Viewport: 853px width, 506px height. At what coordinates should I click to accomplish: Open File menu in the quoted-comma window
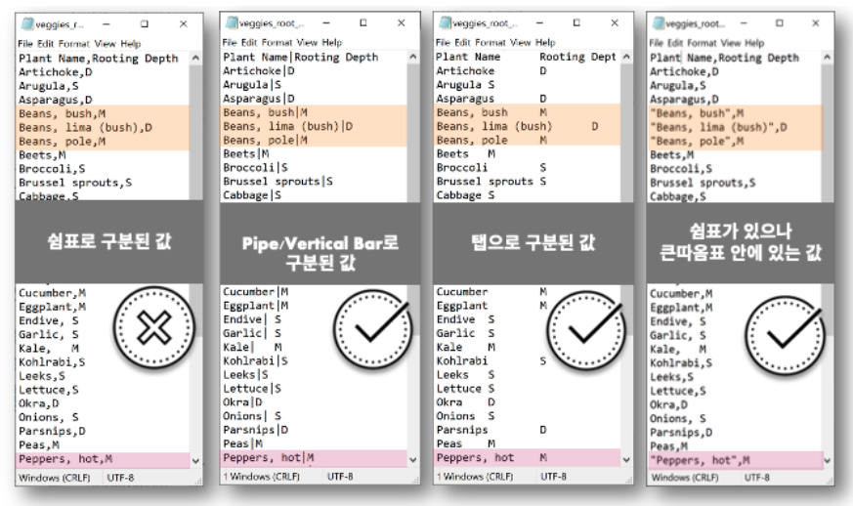click(656, 43)
